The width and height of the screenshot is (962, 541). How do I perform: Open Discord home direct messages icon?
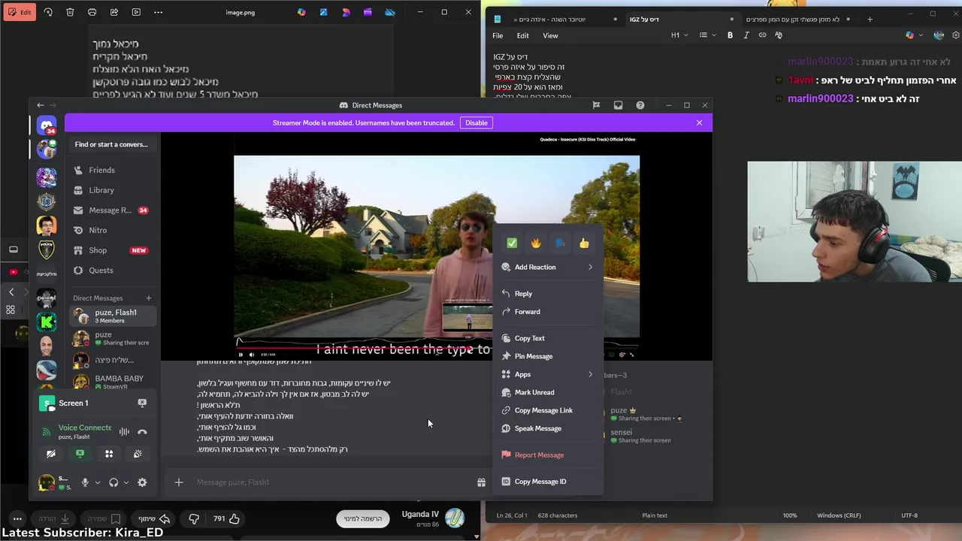pyautogui.click(x=47, y=125)
